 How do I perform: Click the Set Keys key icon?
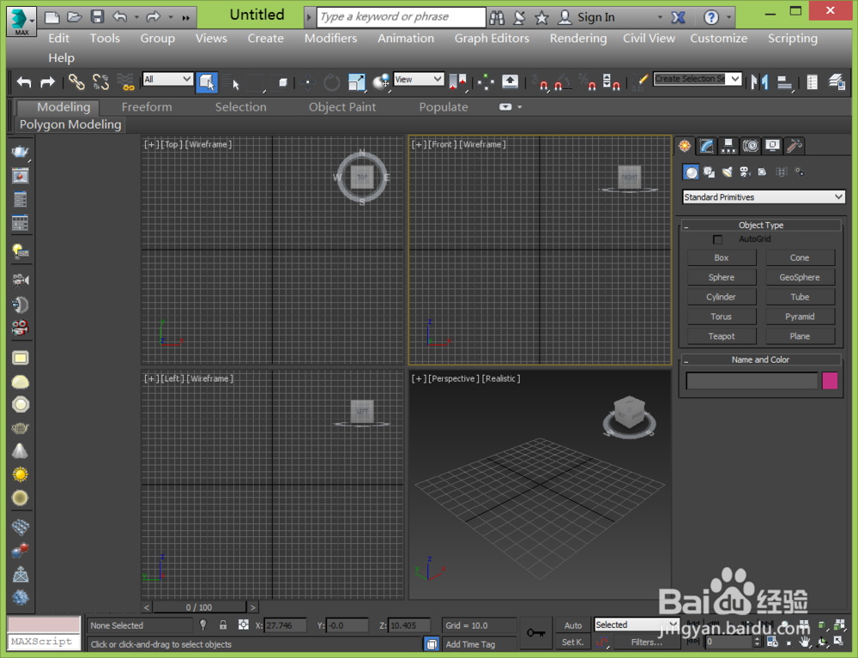(x=535, y=633)
